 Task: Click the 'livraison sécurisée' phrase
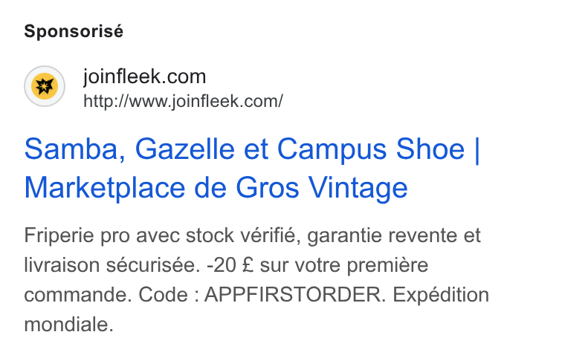click(112, 265)
